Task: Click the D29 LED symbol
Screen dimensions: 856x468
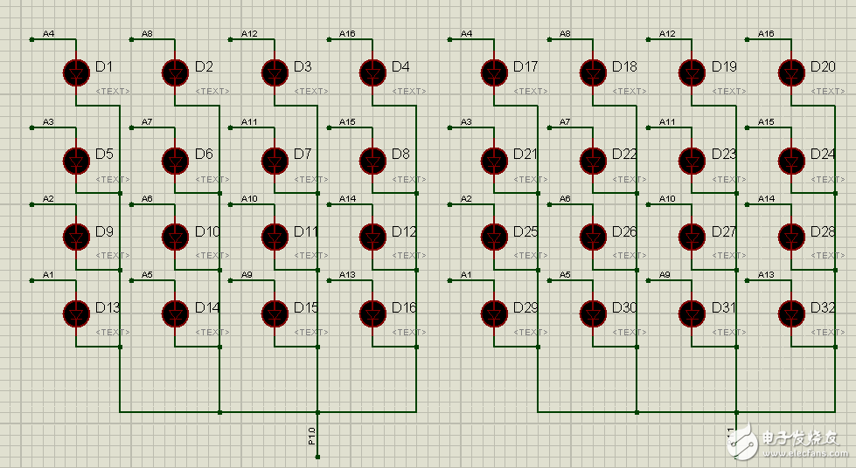Action: [495, 313]
